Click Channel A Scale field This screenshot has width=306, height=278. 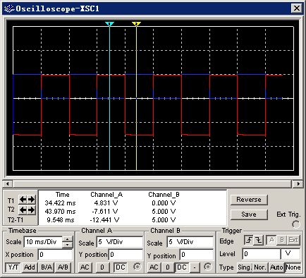tap(120, 242)
